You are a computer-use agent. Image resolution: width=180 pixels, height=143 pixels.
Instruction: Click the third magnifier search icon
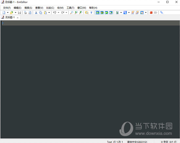coord(81,12)
